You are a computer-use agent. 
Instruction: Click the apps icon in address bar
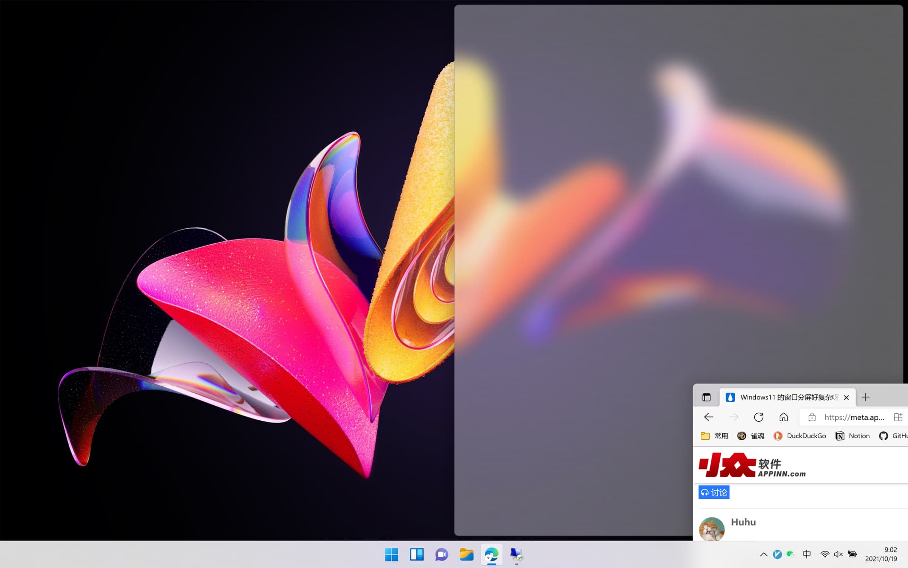click(898, 417)
